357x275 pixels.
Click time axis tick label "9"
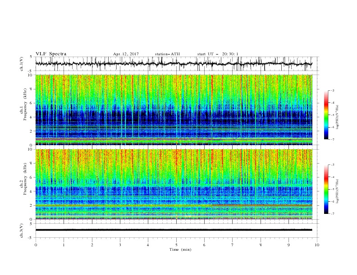pyautogui.click(x=288, y=245)
